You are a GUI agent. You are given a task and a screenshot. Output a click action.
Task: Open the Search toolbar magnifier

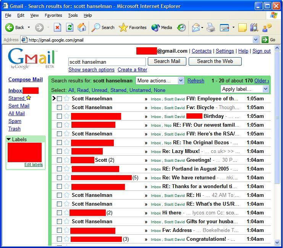point(95,27)
